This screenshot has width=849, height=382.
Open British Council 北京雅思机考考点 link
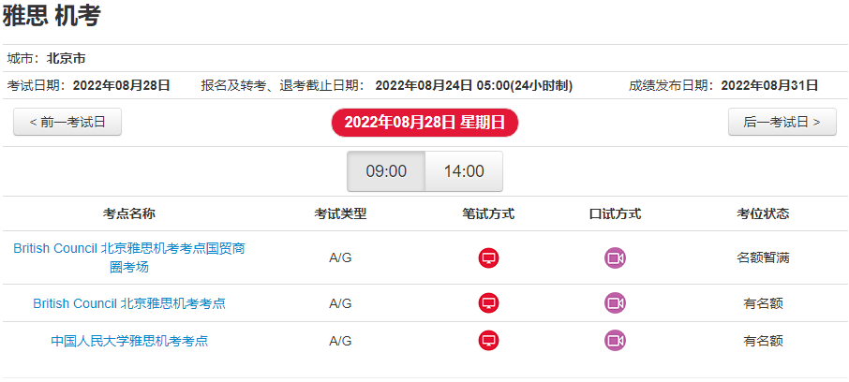129,303
